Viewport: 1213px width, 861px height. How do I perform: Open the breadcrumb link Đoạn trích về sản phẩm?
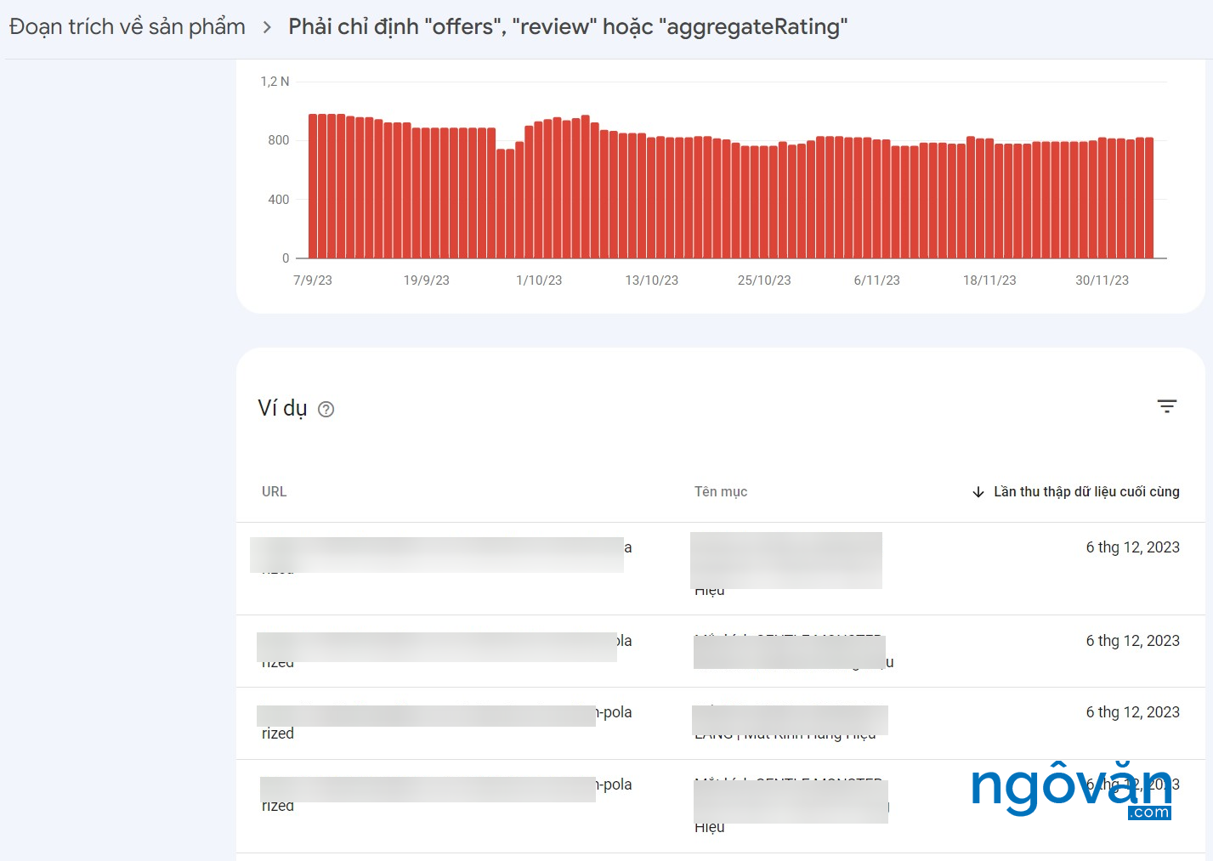coord(128,27)
